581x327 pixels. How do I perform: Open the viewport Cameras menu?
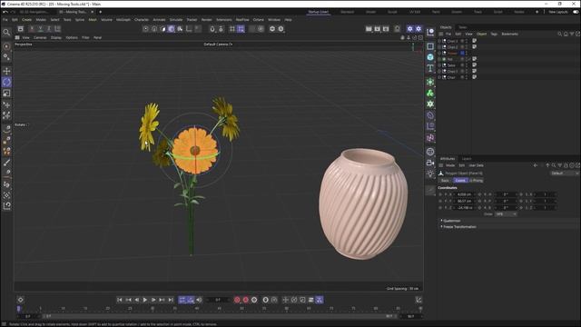point(40,37)
